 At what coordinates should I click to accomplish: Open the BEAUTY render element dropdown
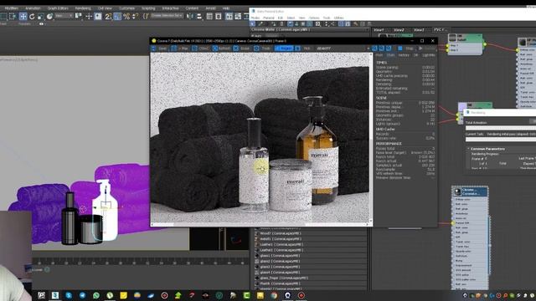pos(343,48)
